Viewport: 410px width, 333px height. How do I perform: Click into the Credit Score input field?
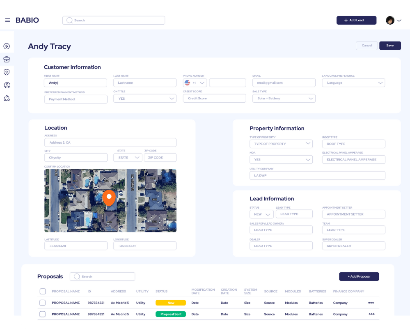pos(214,99)
